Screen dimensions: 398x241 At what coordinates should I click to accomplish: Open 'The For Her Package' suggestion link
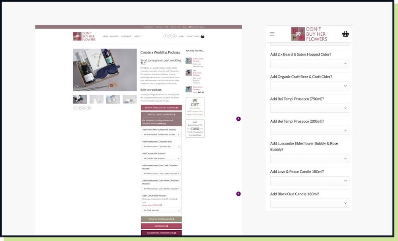coord(198,88)
